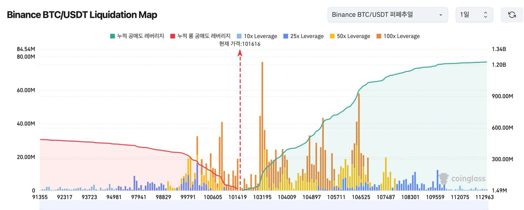Click the x-axis label 93723
The image size is (524, 210).
[89, 197]
